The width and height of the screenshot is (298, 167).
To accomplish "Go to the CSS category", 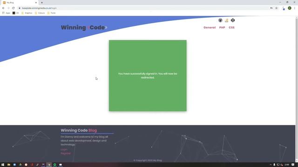I will [232, 27].
